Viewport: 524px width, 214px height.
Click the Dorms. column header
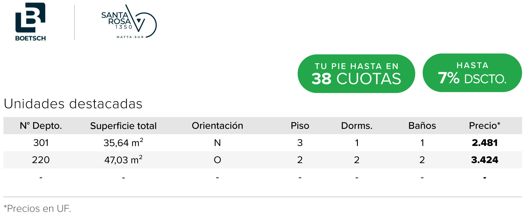[x=357, y=126]
